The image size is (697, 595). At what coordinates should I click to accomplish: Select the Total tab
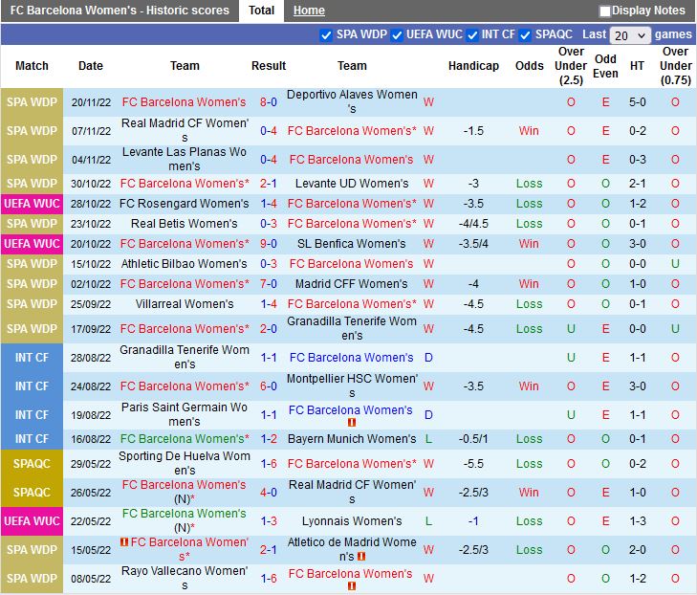(261, 11)
